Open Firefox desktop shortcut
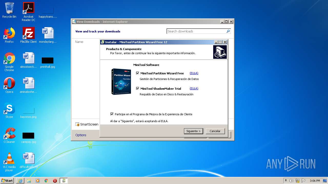 9,35
